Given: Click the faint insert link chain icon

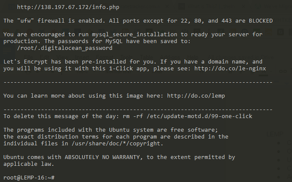Looking at the screenshot, I should (x=283, y=71).
